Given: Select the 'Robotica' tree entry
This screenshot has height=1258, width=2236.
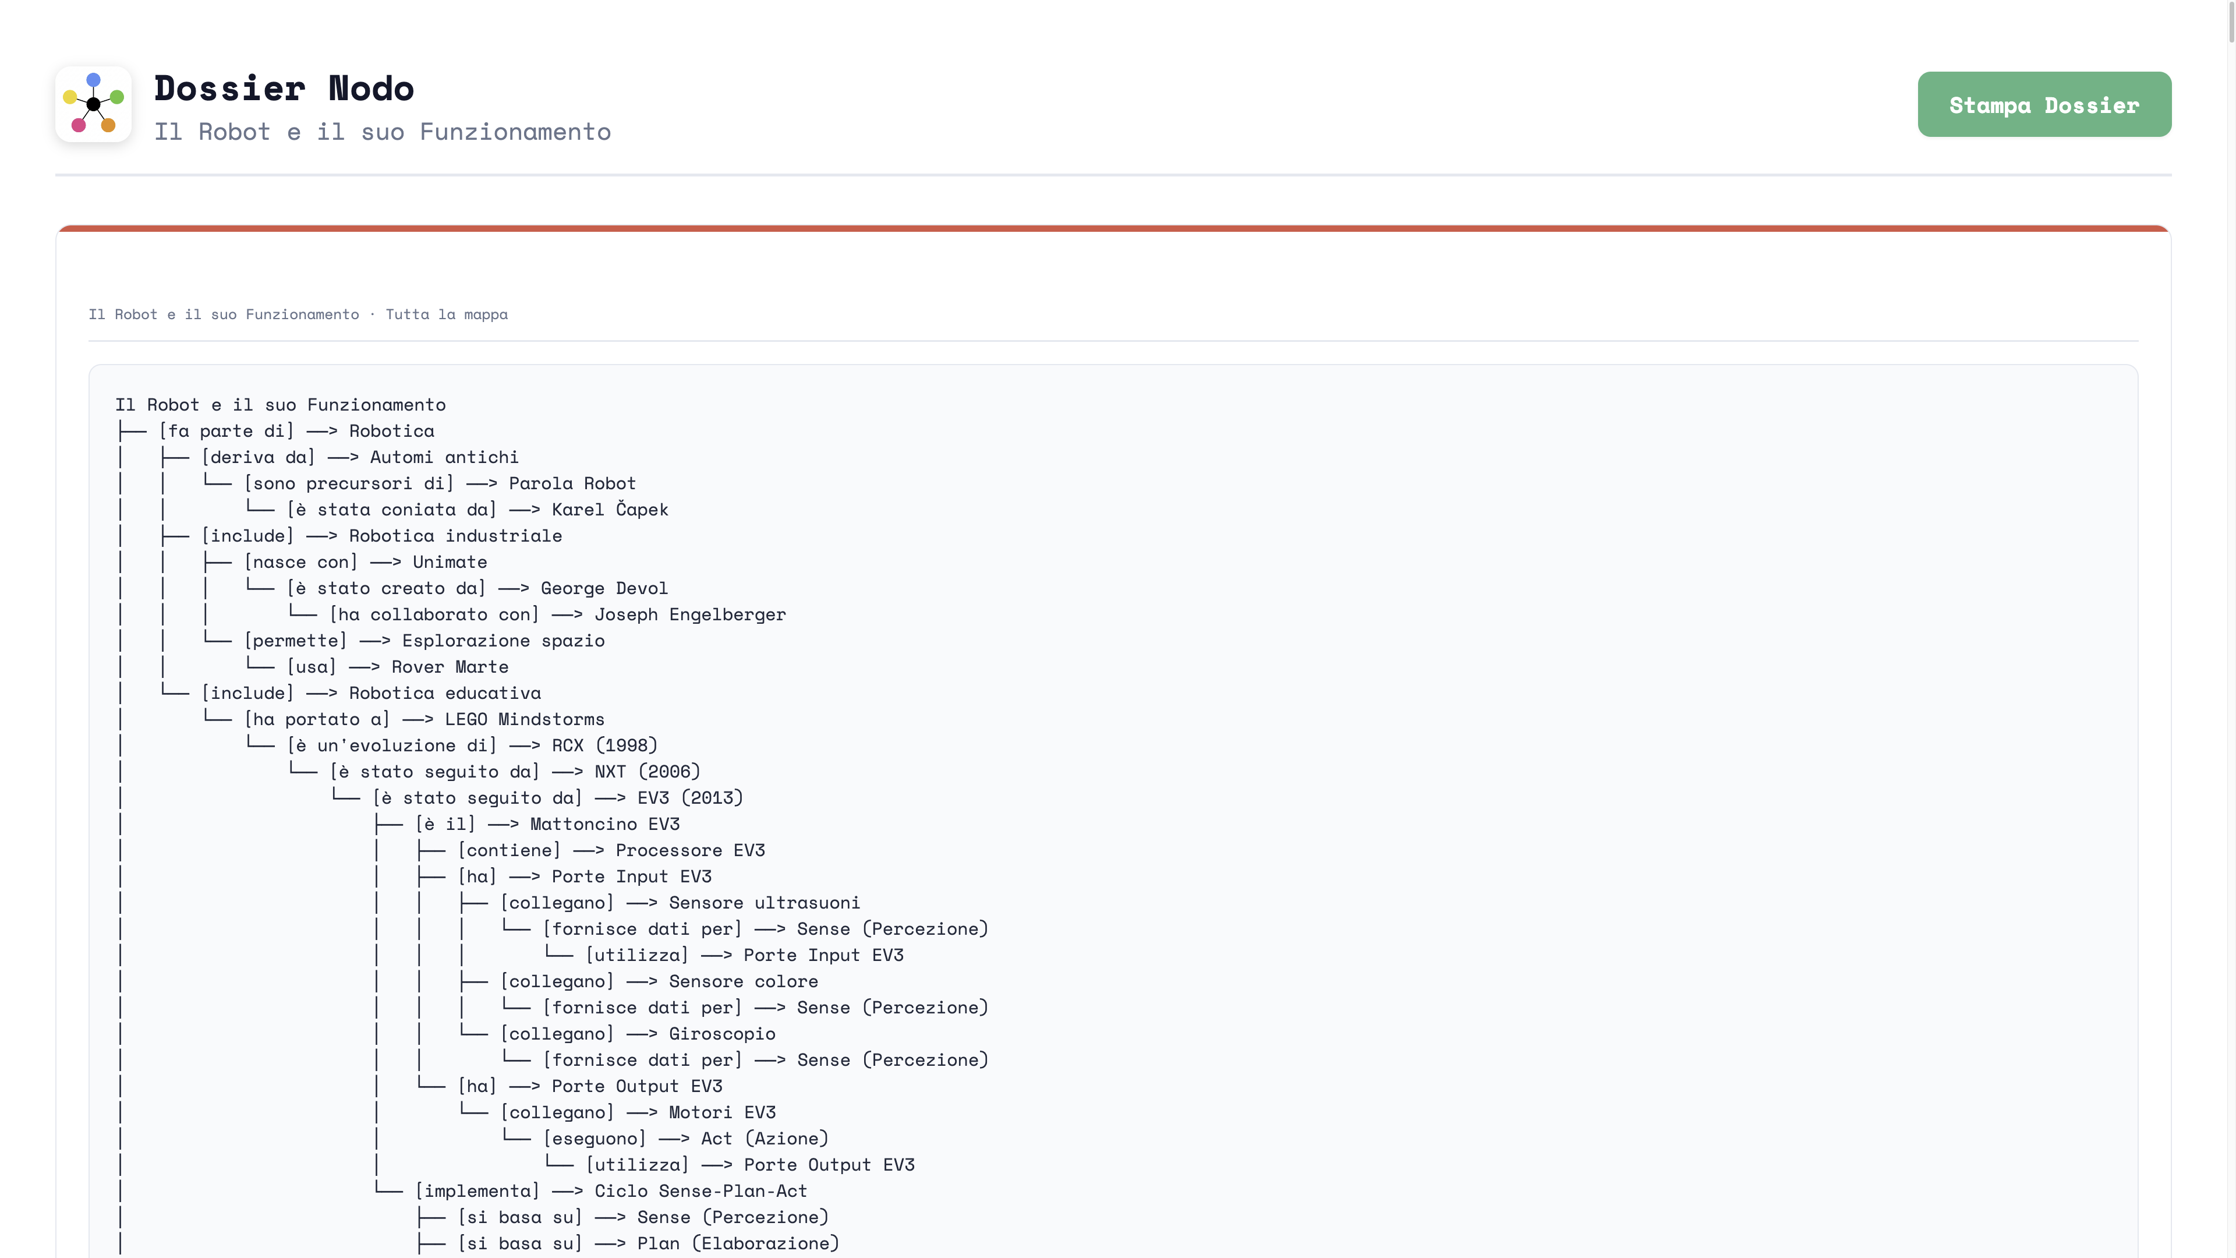Looking at the screenshot, I should 391,430.
